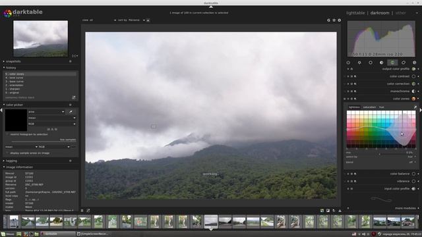This screenshot has height=237, width=422.
Task: Click grouping toggle G icon above image
Action: [328, 20]
